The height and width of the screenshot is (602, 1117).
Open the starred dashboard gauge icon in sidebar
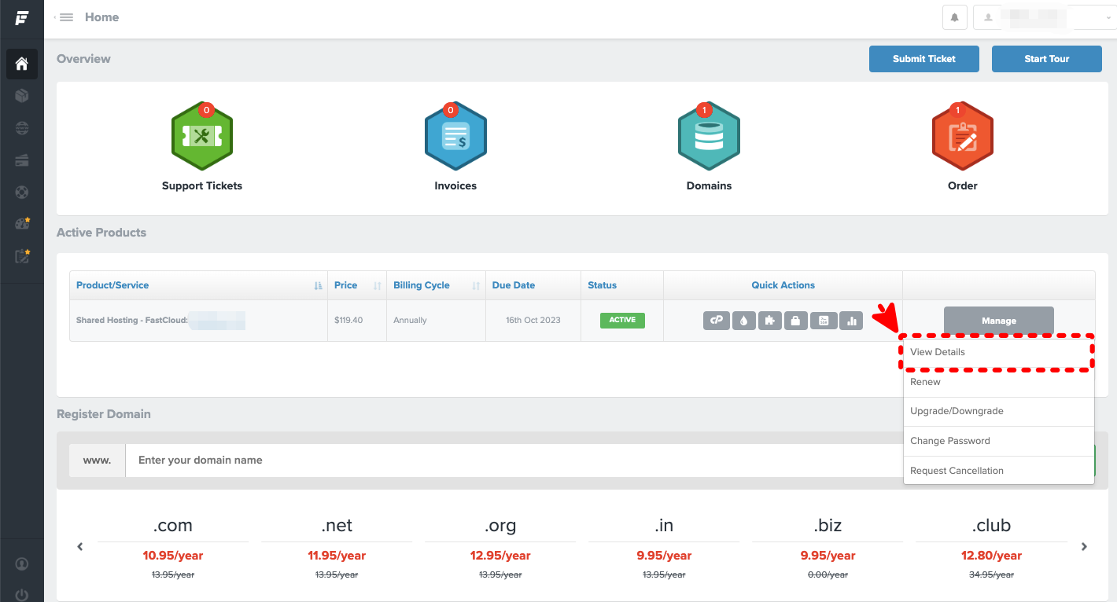(22, 224)
